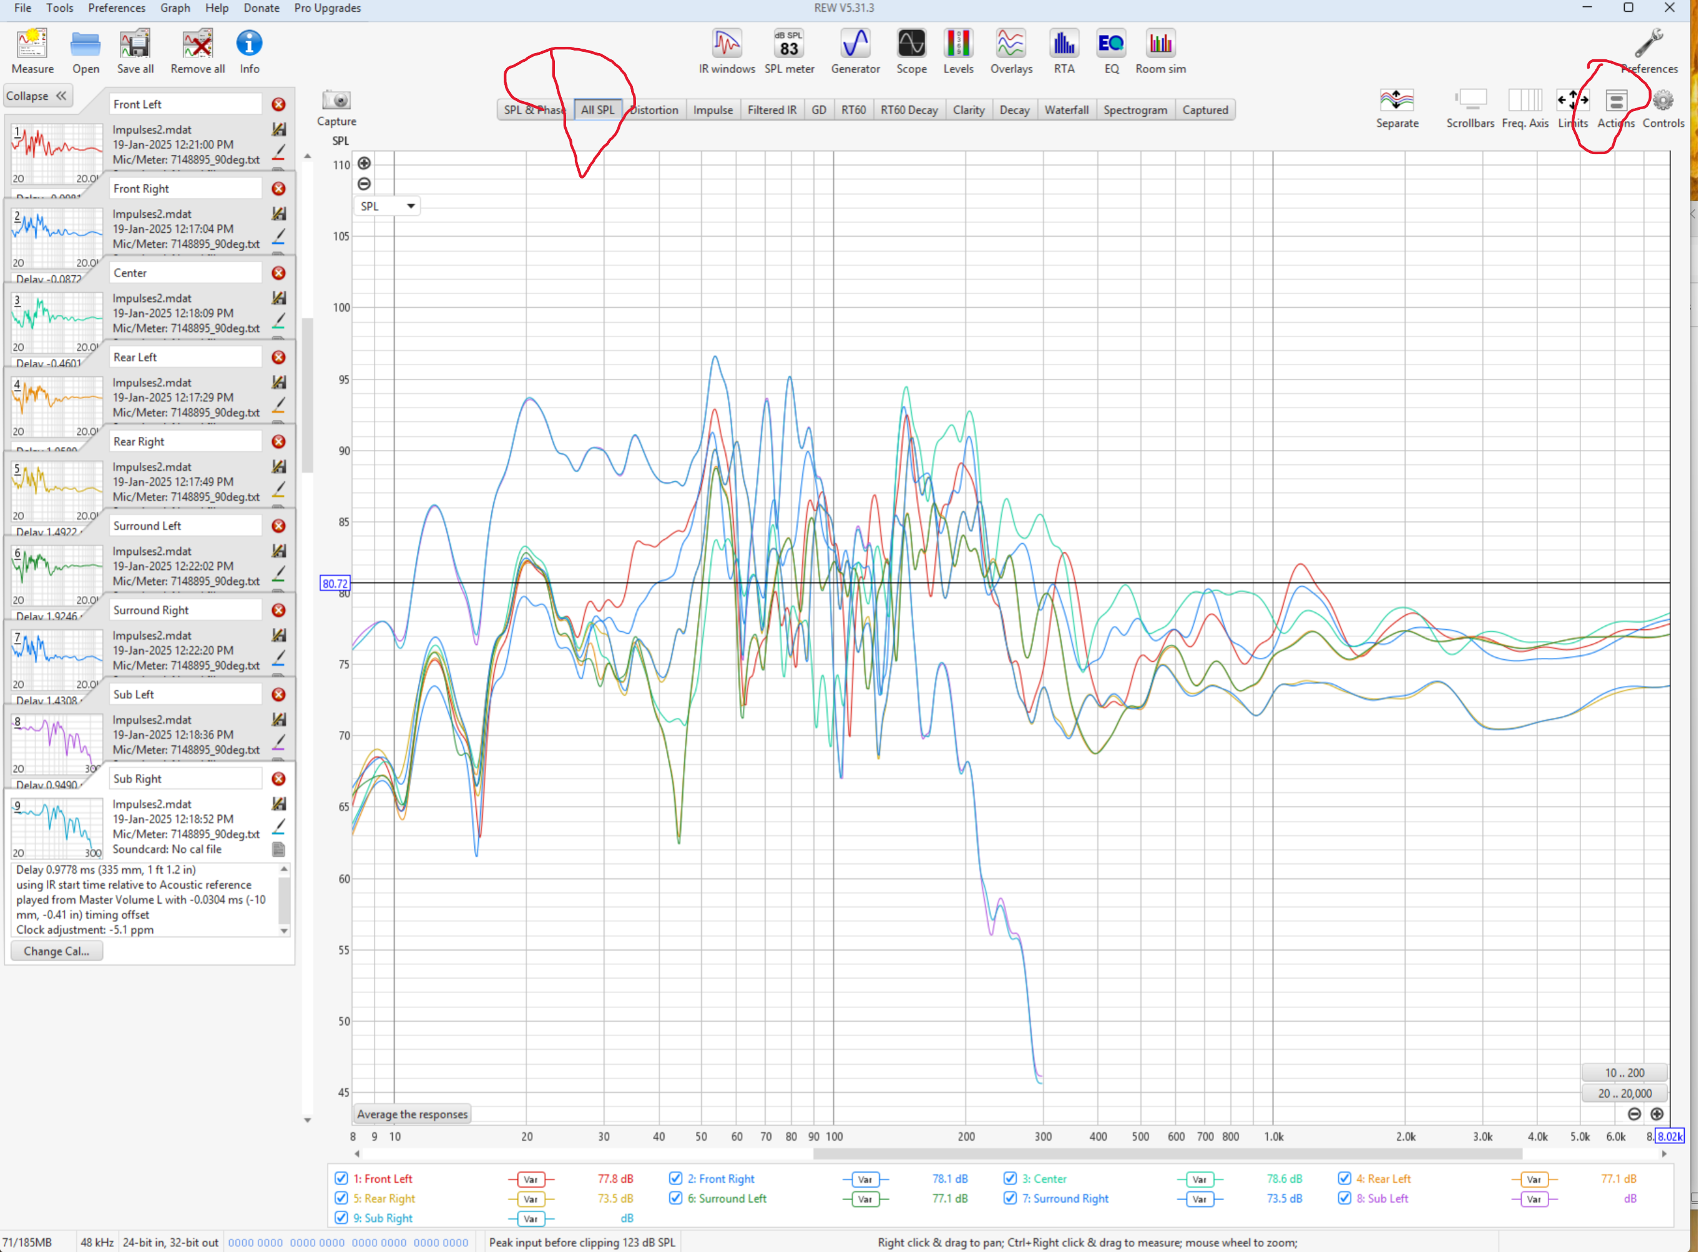Open the SPL axis type dropdown

pos(387,206)
